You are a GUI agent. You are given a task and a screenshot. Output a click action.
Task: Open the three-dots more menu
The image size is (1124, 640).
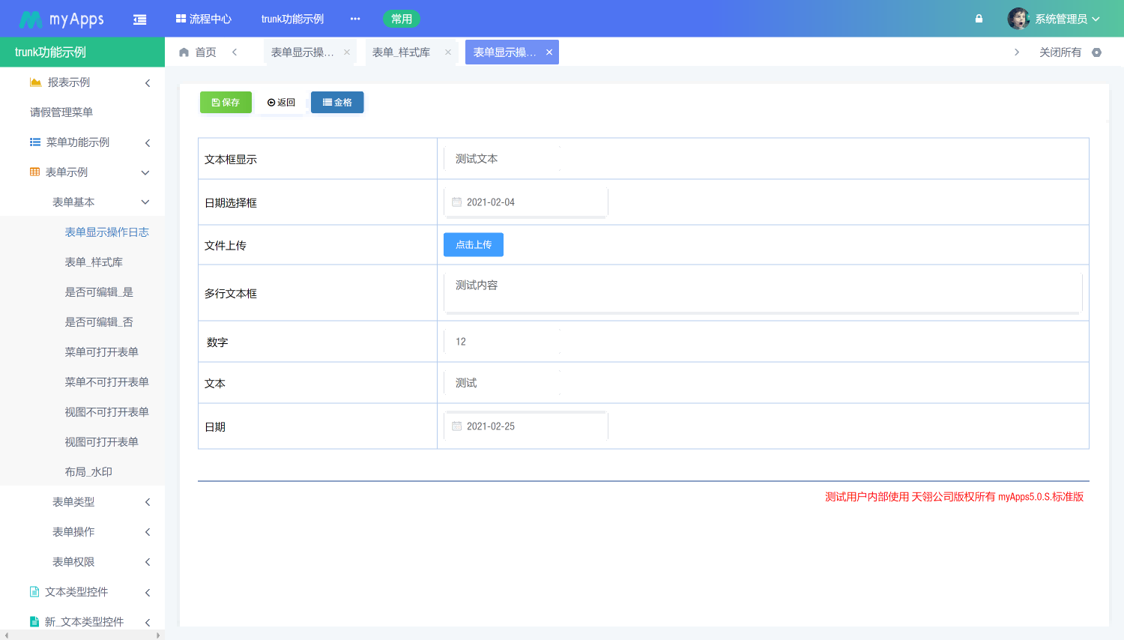pos(355,19)
